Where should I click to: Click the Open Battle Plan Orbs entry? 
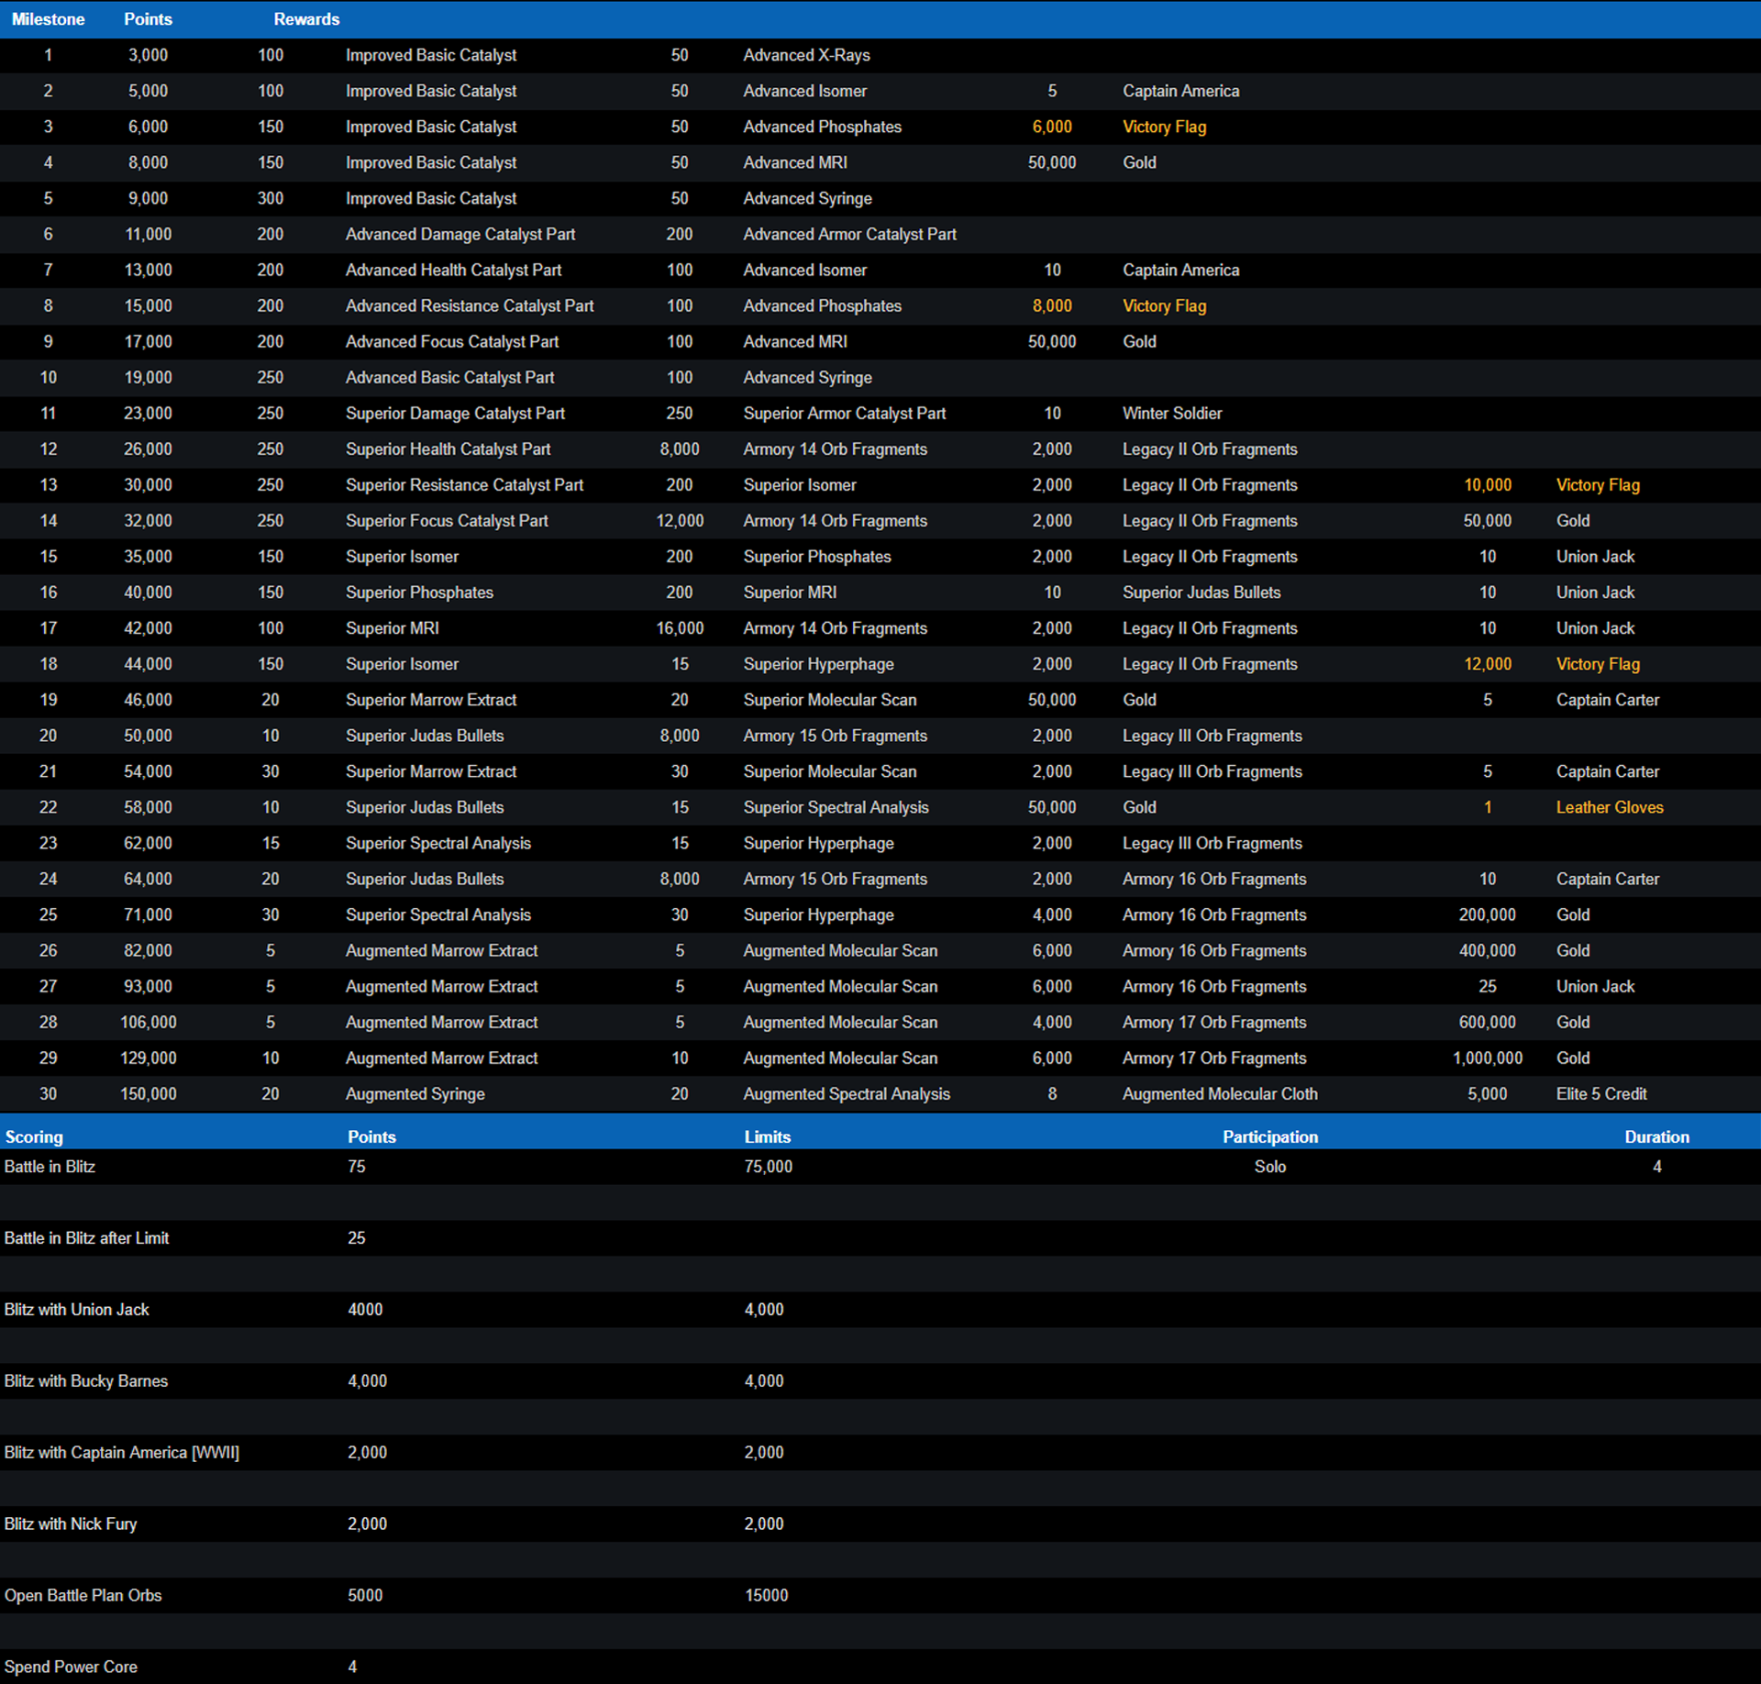[x=83, y=1596]
